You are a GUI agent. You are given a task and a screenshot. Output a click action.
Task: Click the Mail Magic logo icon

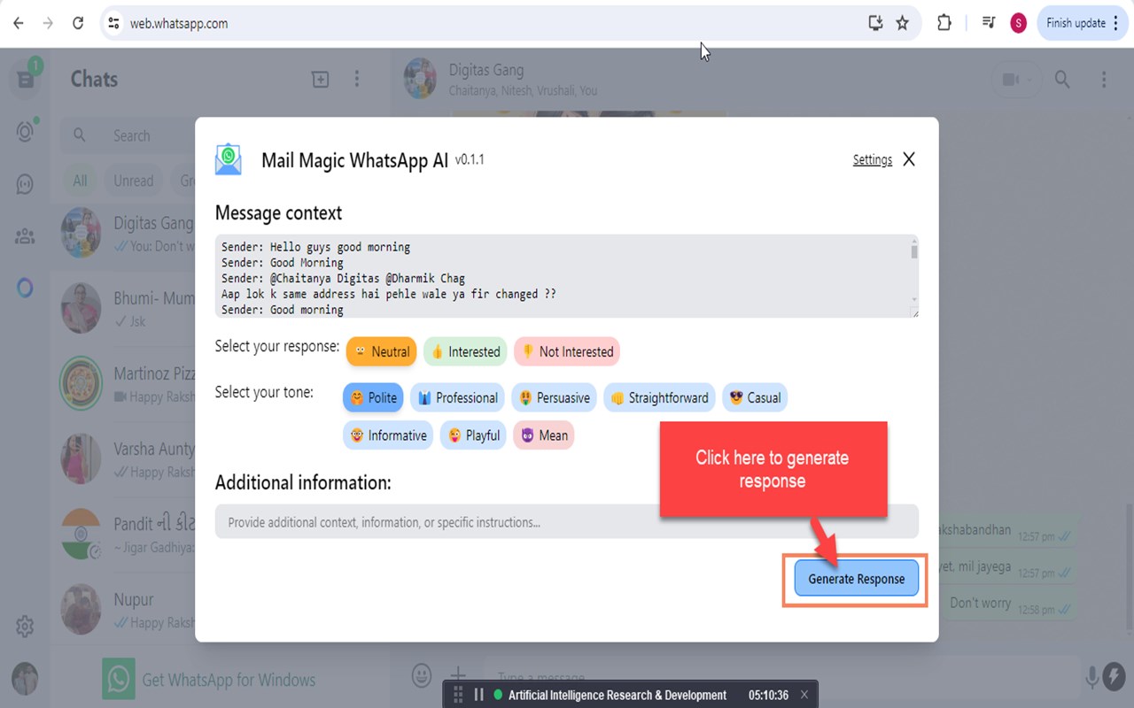point(229,159)
